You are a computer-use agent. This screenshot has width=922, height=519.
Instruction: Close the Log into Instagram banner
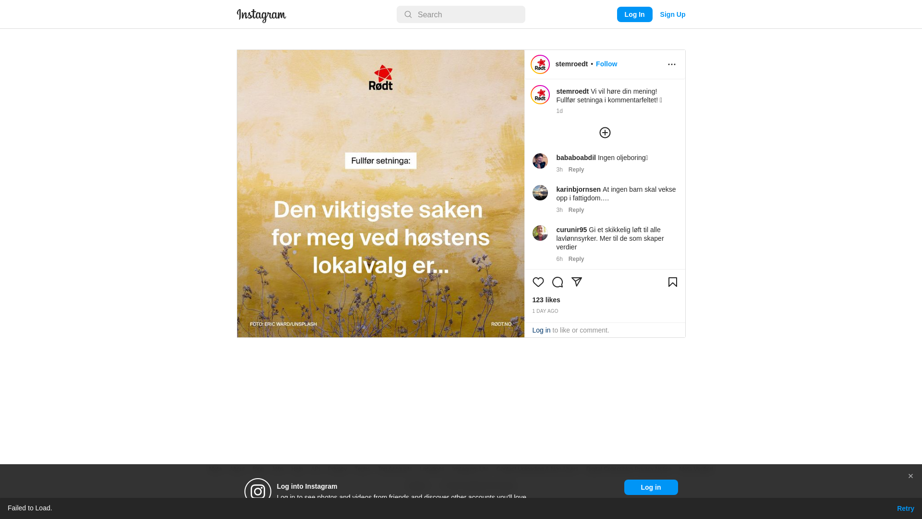click(910, 476)
